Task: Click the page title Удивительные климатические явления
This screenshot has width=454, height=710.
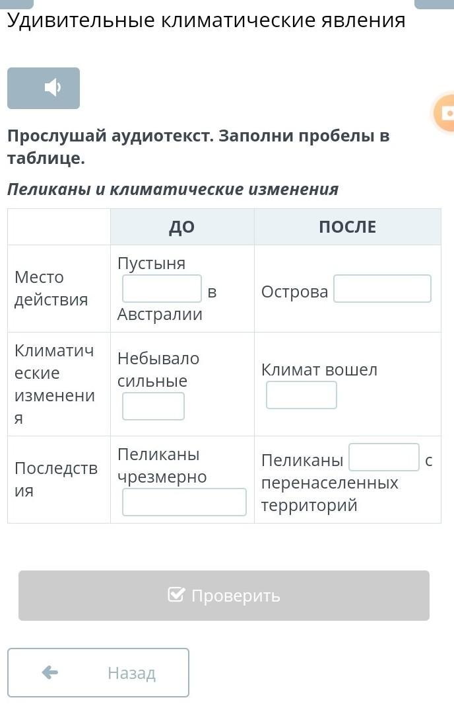Action: pyautogui.click(x=206, y=20)
